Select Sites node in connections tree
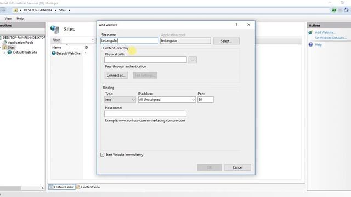The height and width of the screenshot is (197, 351). (11, 48)
